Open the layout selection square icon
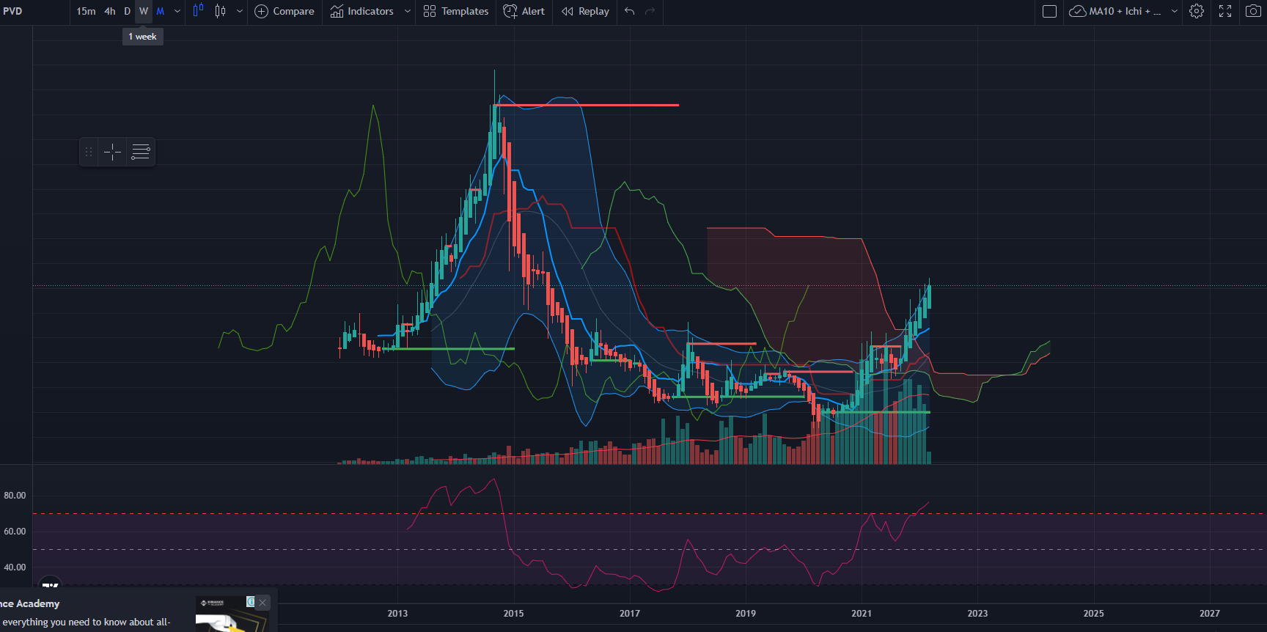Image resolution: width=1267 pixels, height=632 pixels. tap(1049, 11)
